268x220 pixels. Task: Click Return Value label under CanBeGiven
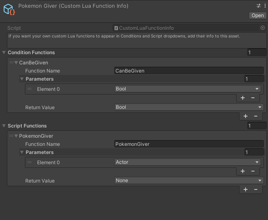tap(40, 108)
